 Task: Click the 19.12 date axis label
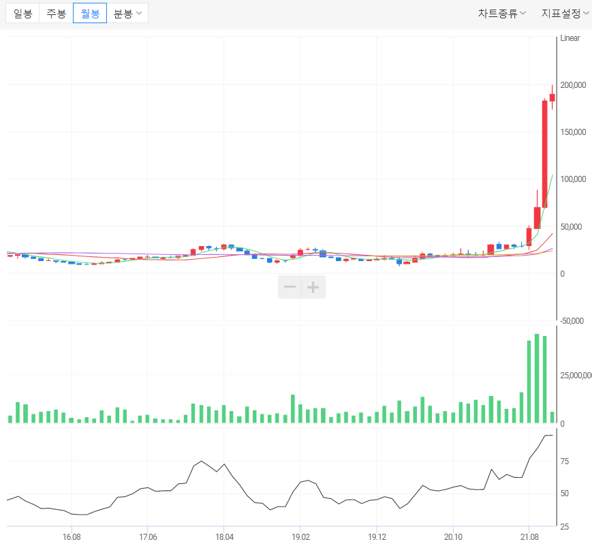tap(377, 537)
